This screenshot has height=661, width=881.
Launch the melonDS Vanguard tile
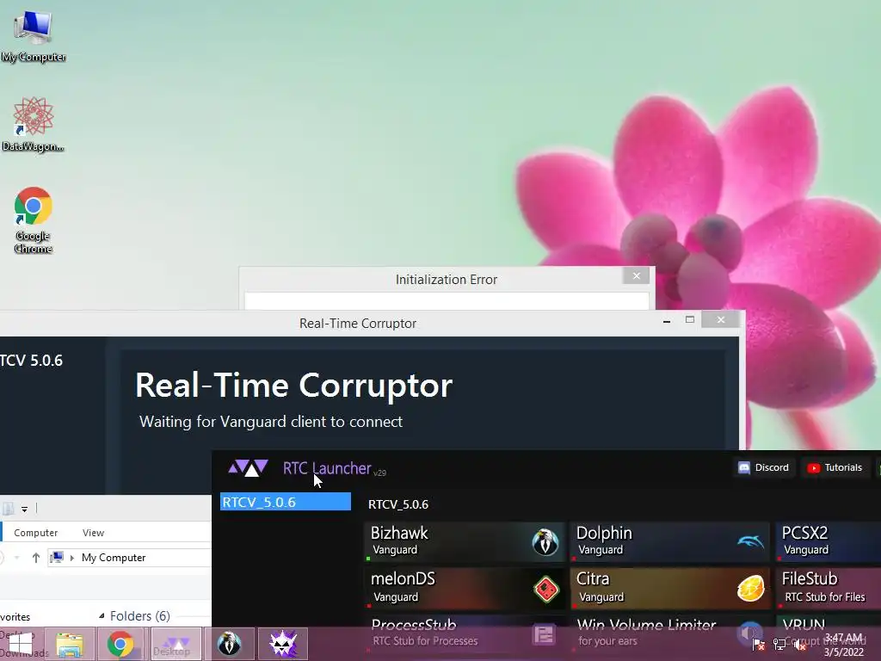(464, 589)
